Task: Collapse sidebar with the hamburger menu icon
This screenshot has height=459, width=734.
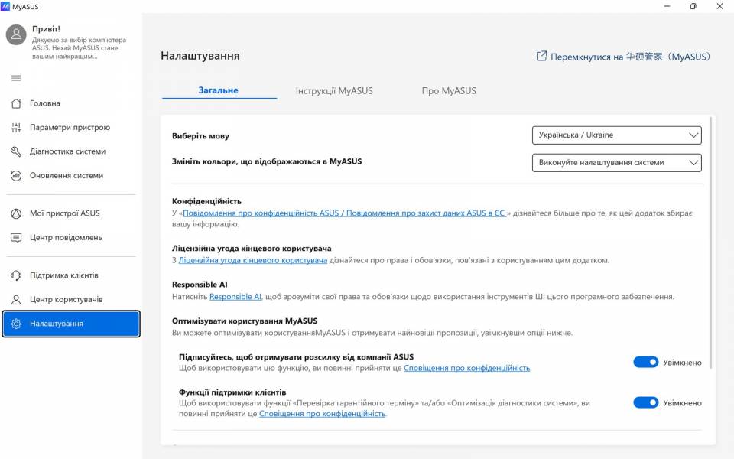Action: [x=16, y=78]
